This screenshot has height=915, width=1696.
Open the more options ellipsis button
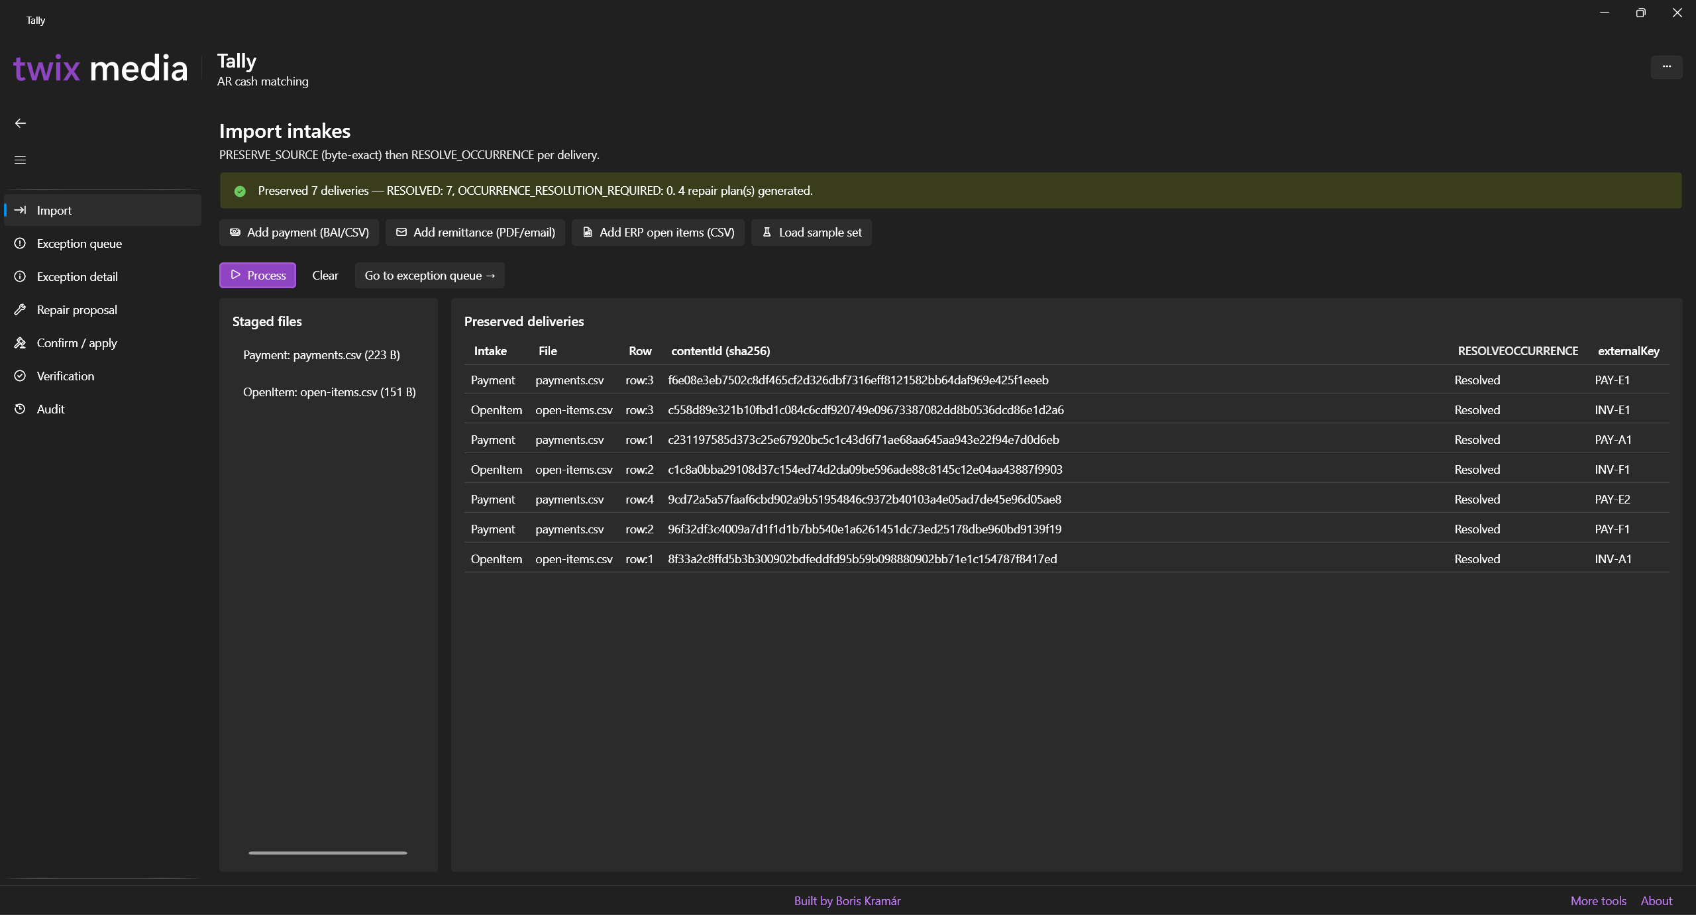(1666, 67)
